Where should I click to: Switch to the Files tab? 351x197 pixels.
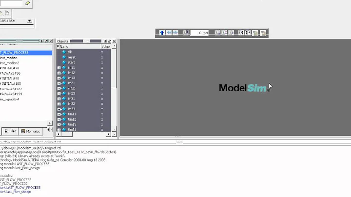tap(10, 131)
